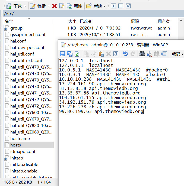Open the Encoding (编码) dropdown
Image resolution: width=184 pixels, height=186 pixels.
click(x=177, y=54)
